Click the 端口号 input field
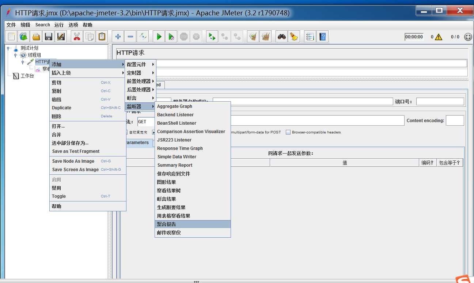The width and height of the screenshot is (474, 283). (440, 102)
